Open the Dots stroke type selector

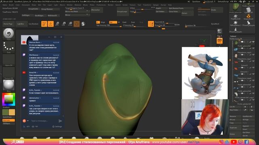(8, 47)
